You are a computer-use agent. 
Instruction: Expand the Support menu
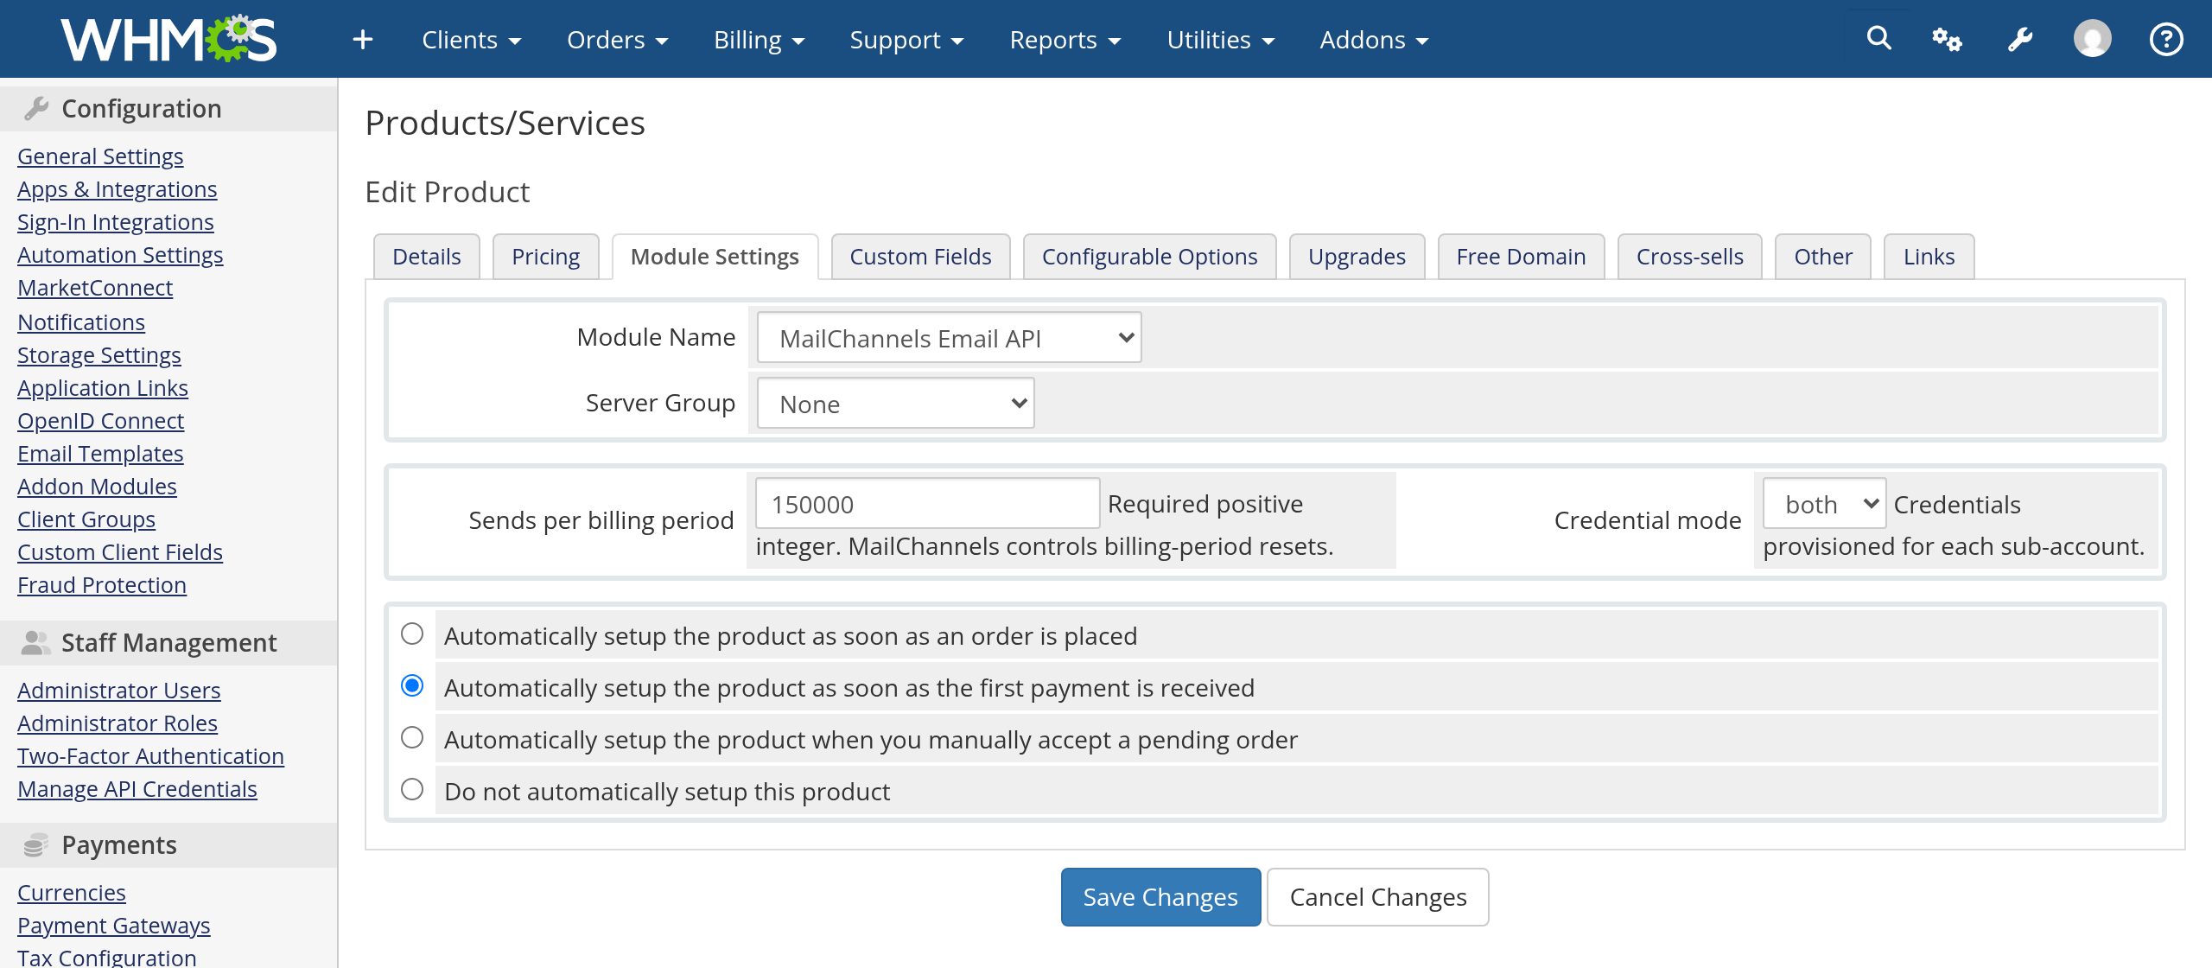tap(906, 40)
